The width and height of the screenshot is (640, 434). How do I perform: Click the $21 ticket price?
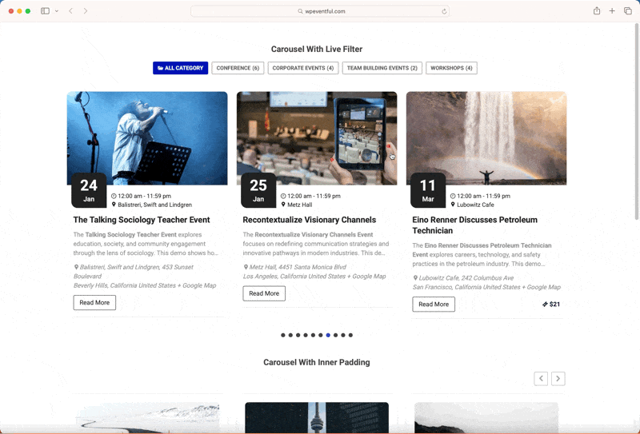[x=551, y=305]
